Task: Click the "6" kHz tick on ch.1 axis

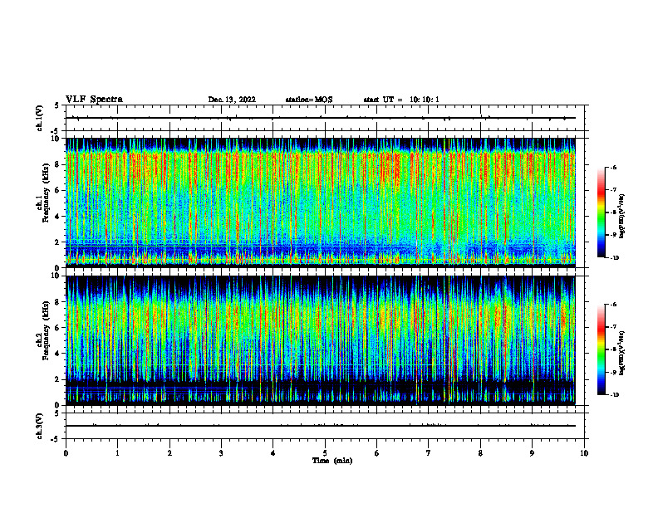Action: [x=58, y=190]
